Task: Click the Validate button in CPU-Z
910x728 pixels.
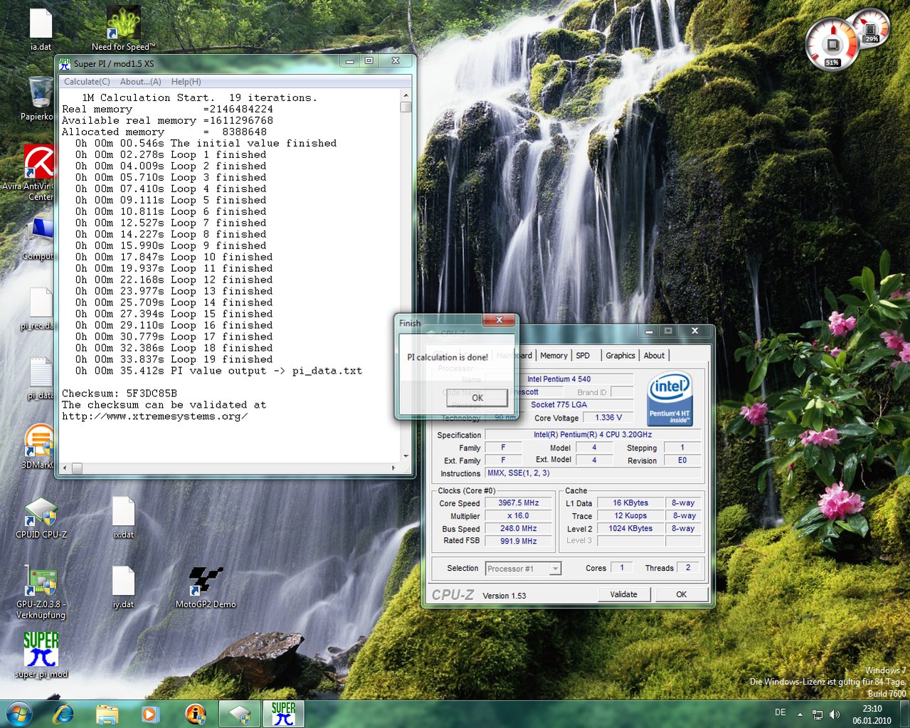Action: (623, 594)
